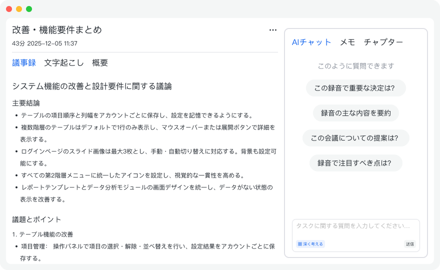Maximize the window with the green button
Viewport: 440px width, 270px height.
click(x=29, y=9)
